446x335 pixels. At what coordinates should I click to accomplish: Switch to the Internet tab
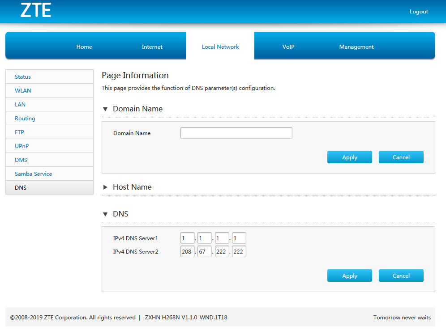point(152,47)
